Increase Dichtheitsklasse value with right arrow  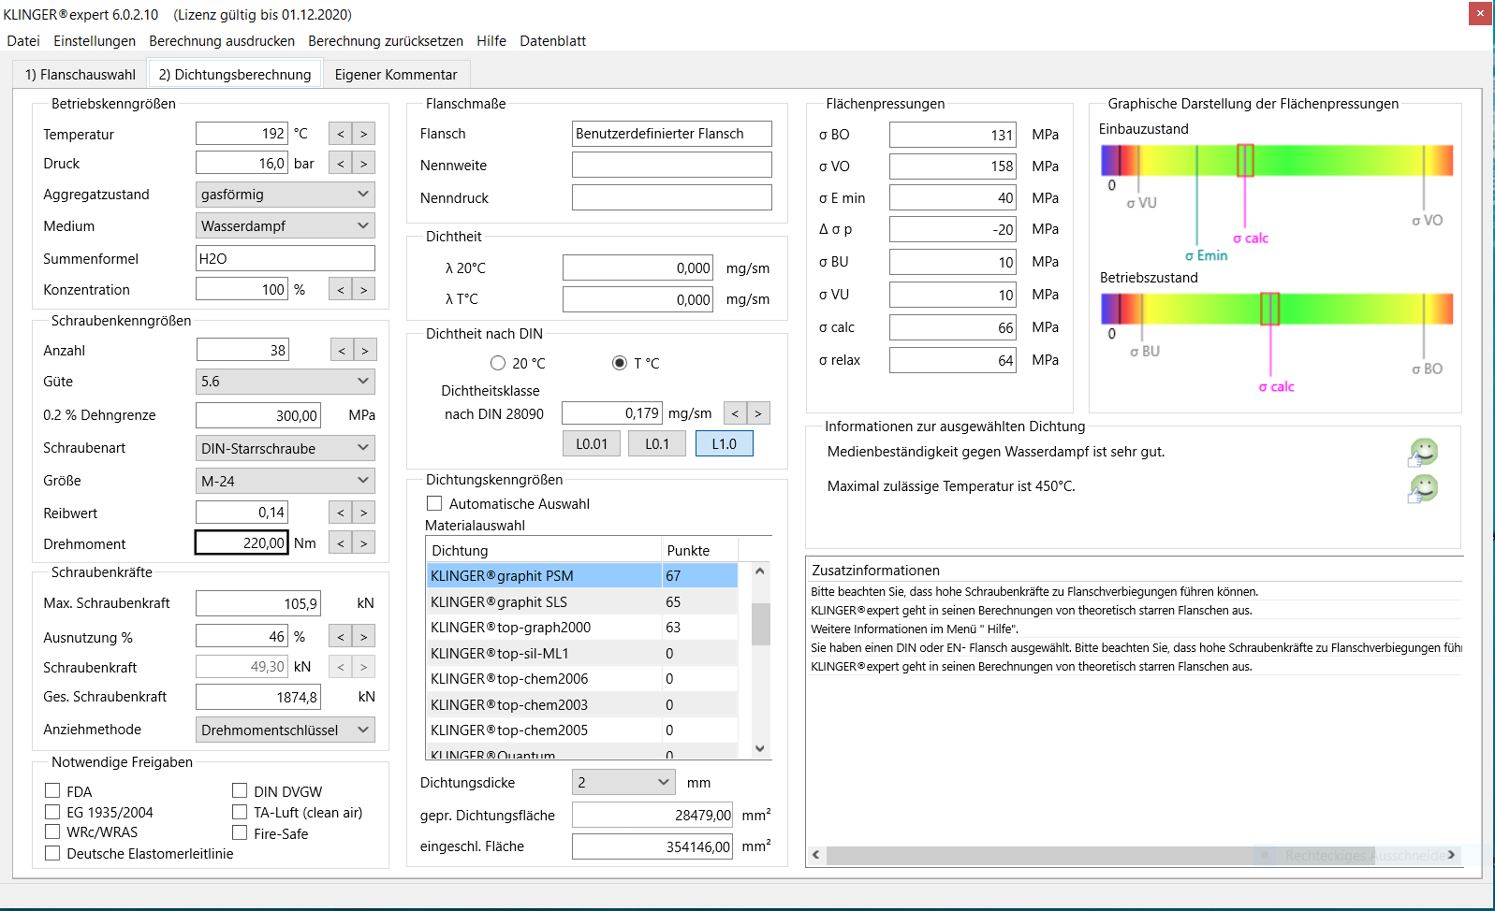click(758, 413)
